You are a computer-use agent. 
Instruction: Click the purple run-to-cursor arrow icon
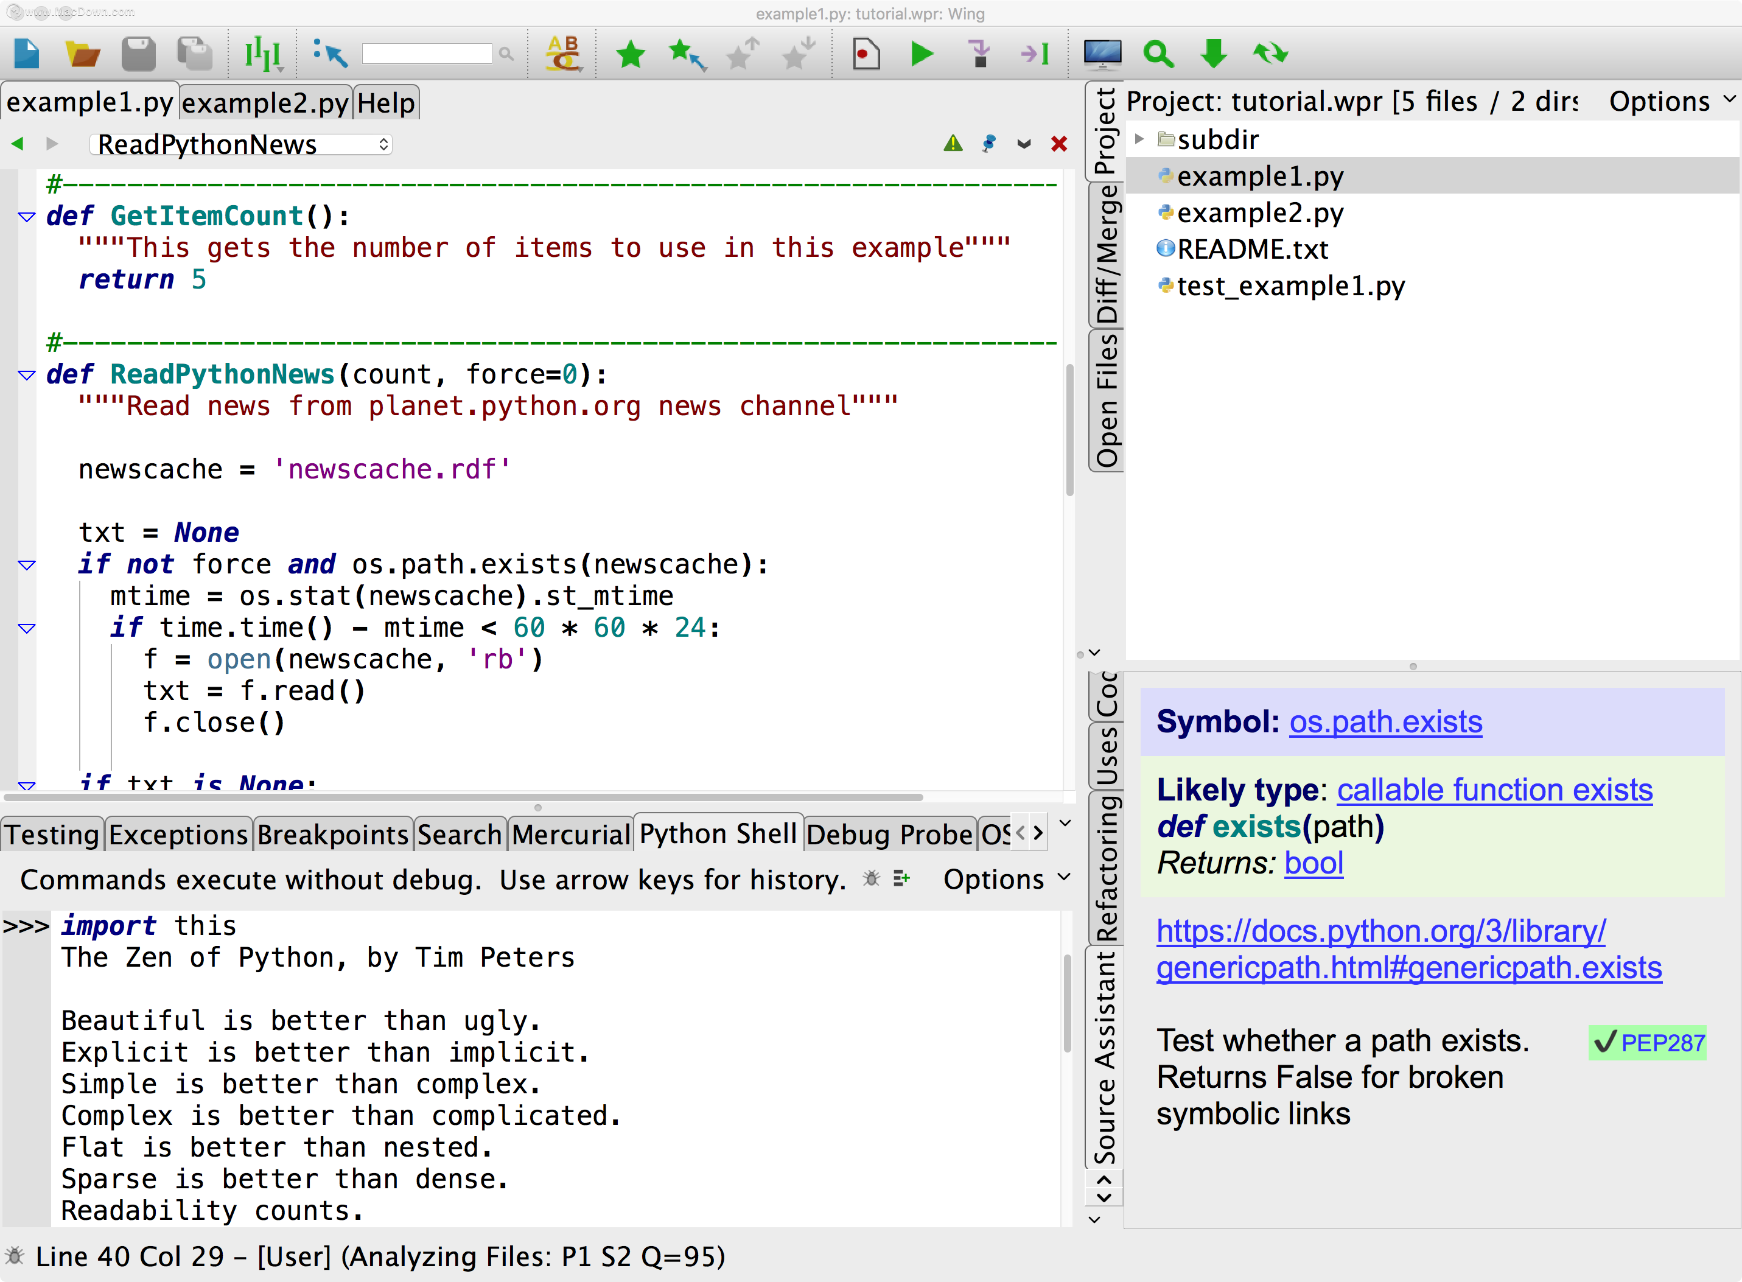(x=1035, y=54)
